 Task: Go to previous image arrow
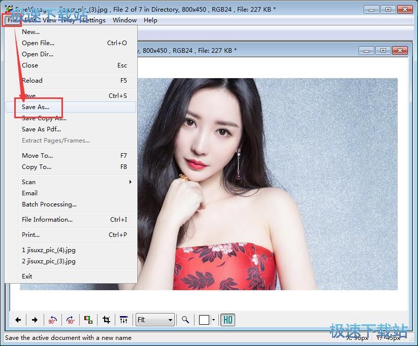(x=18, y=320)
